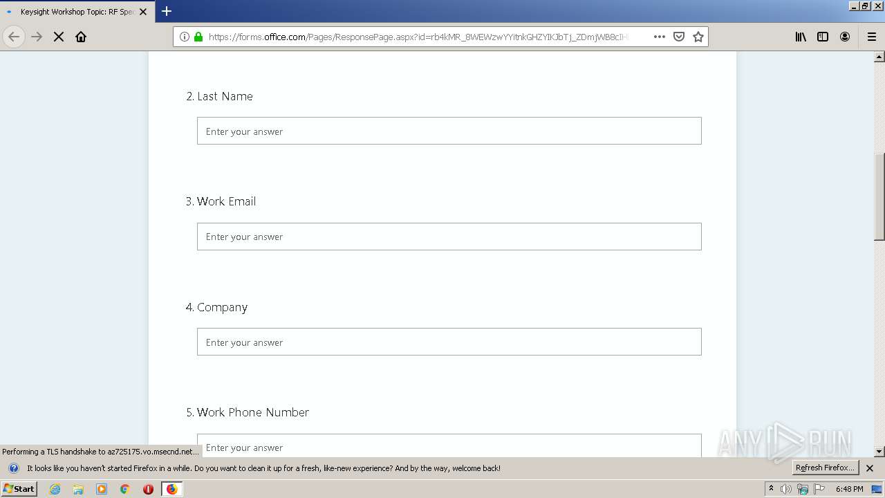Open media player from taskbar
This screenshot has height=498, width=885.
pyautogui.click(x=102, y=489)
